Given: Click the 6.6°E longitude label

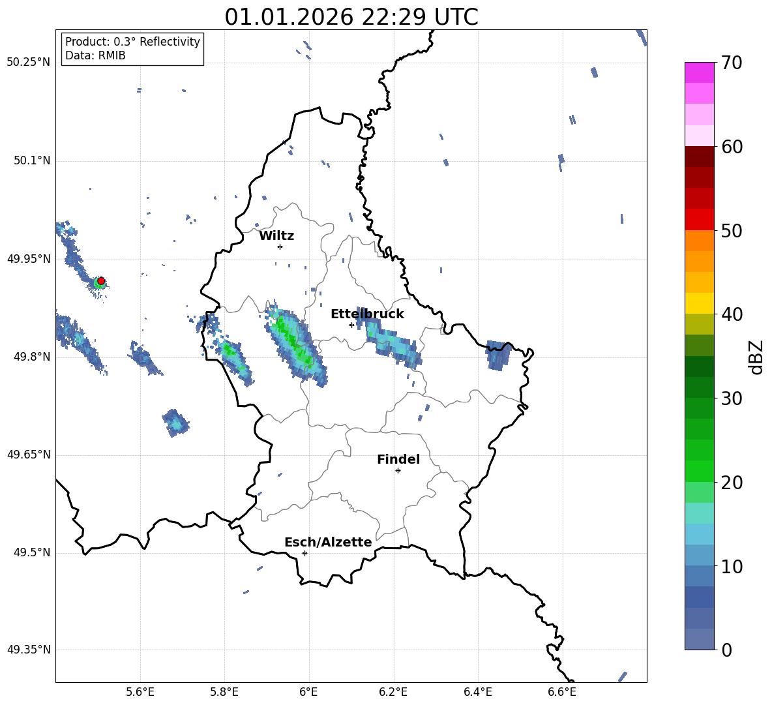Looking at the screenshot, I should coord(562,692).
